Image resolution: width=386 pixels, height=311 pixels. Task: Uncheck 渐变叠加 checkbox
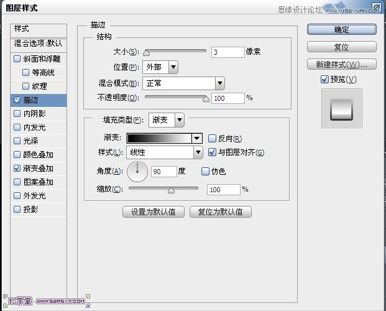click(x=17, y=169)
